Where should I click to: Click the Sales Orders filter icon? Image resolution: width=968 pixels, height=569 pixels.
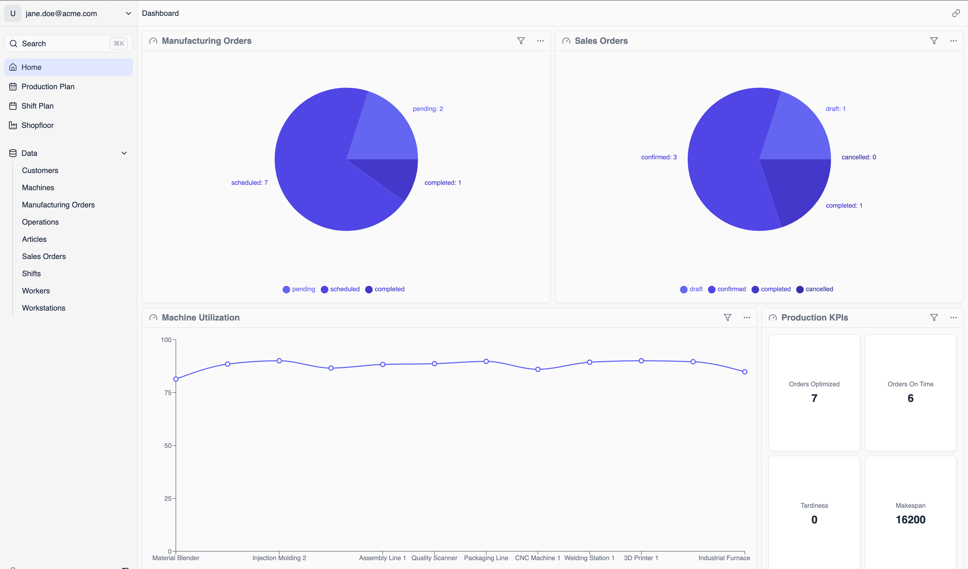click(934, 41)
